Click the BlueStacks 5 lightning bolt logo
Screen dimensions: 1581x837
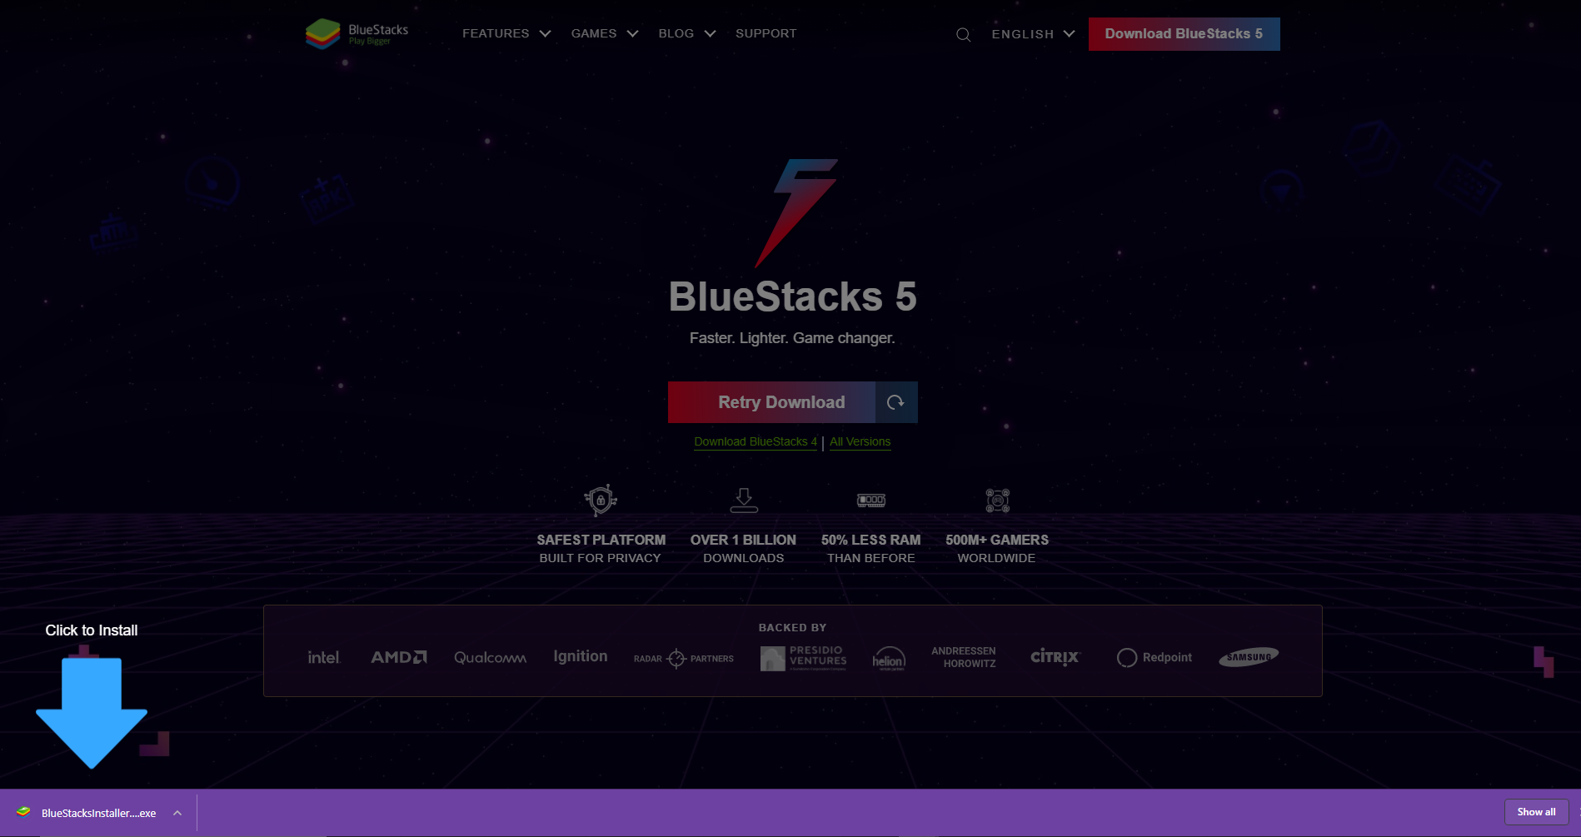coord(795,213)
